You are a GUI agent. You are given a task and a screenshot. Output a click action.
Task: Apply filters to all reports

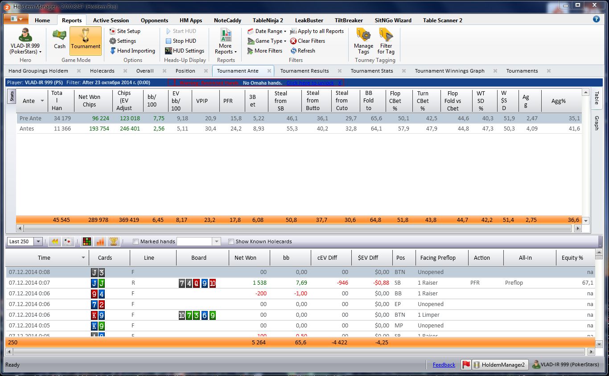click(317, 31)
